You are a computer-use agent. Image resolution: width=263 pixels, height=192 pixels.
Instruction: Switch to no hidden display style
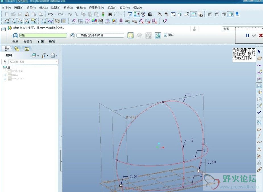pos(223,15)
